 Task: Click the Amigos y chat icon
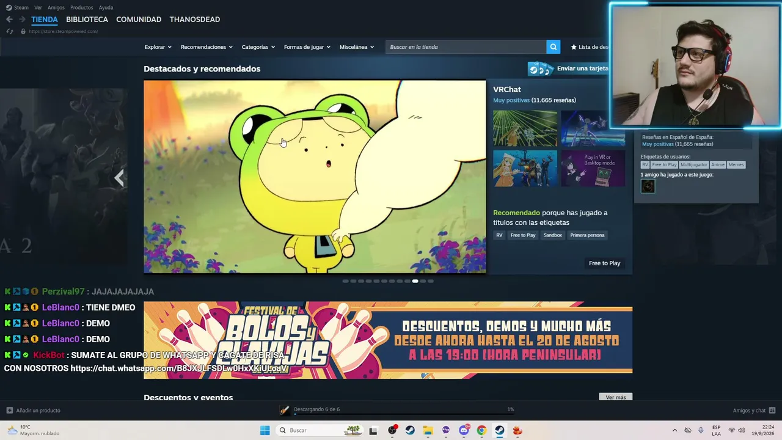(x=772, y=410)
